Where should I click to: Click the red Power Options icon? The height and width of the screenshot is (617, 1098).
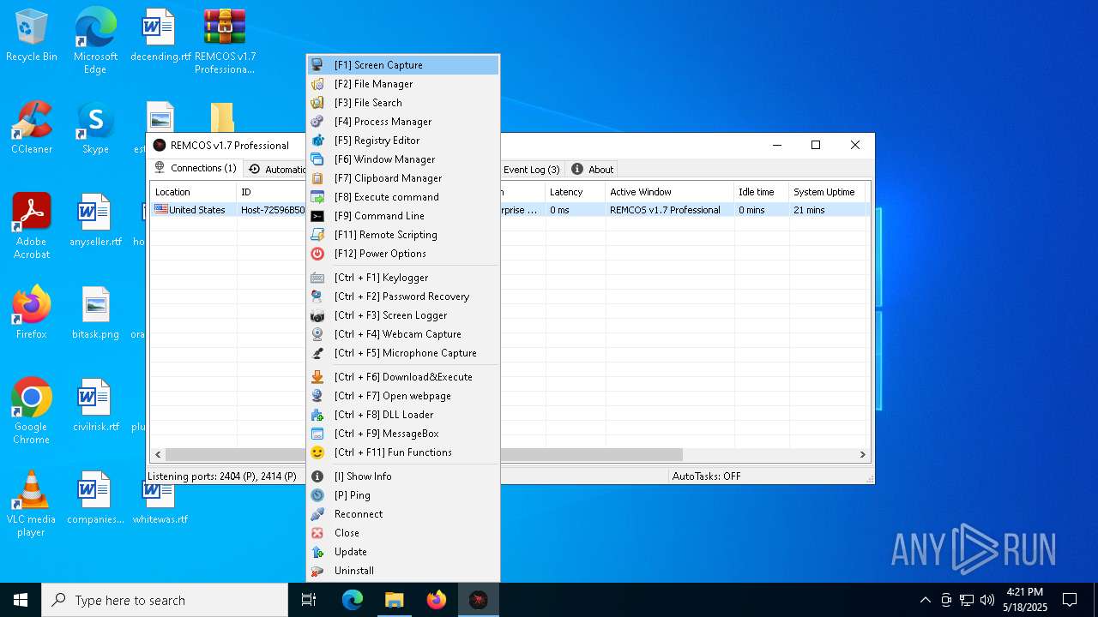point(317,254)
